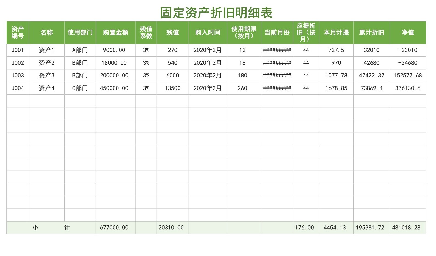Select the J001 asset ID cell
436x256 pixels.
(x=18, y=50)
